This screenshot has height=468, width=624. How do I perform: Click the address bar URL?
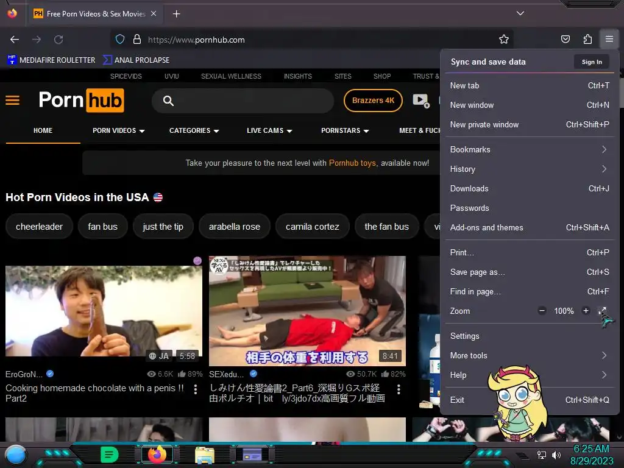(x=196, y=40)
